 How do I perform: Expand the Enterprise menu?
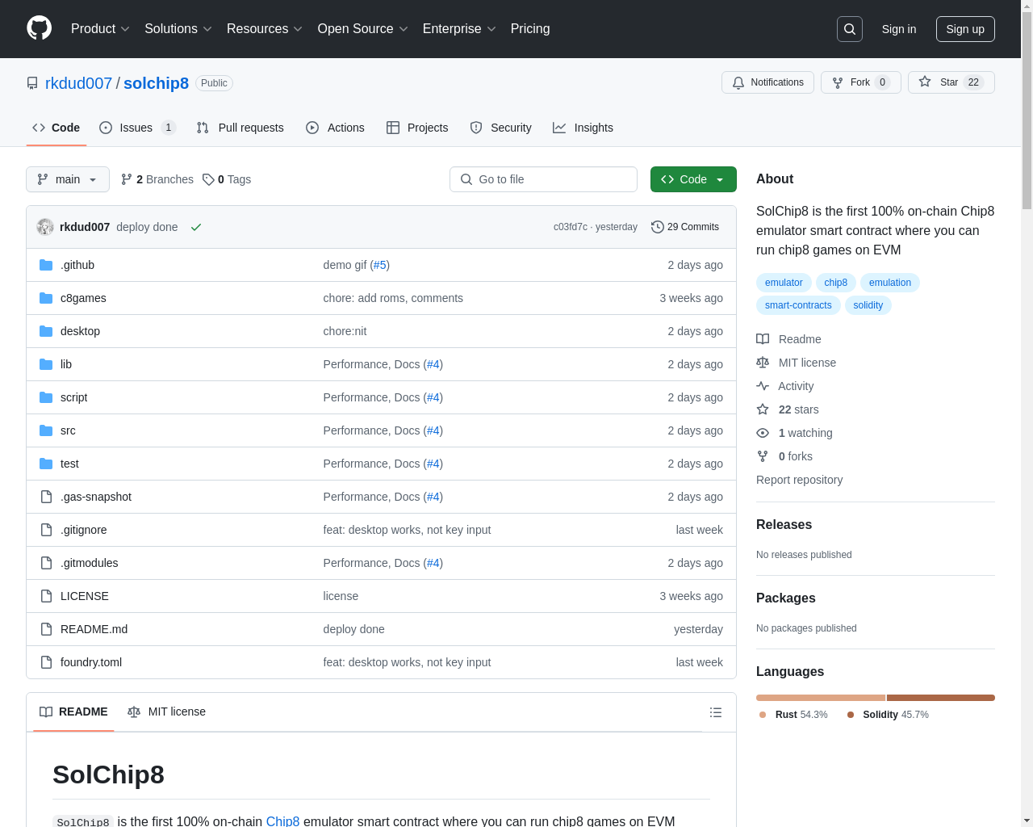point(459,29)
